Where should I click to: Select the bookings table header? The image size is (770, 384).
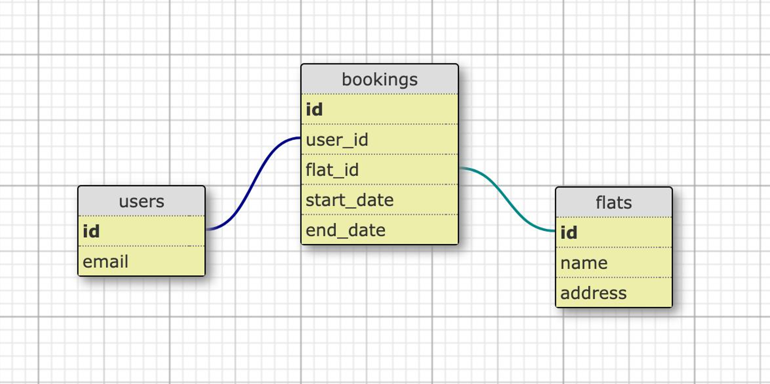coord(380,79)
